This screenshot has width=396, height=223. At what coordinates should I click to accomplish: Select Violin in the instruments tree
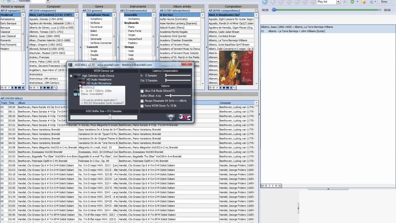tap(131, 51)
